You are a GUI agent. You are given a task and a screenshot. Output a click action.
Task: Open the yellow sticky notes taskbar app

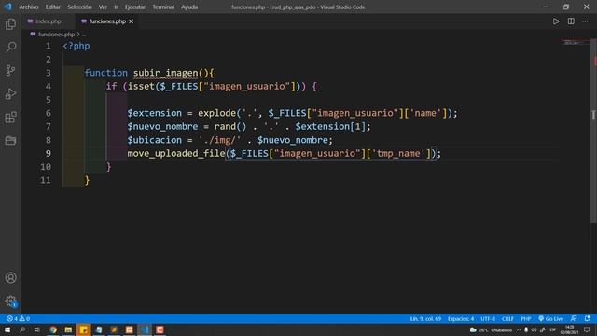83,329
